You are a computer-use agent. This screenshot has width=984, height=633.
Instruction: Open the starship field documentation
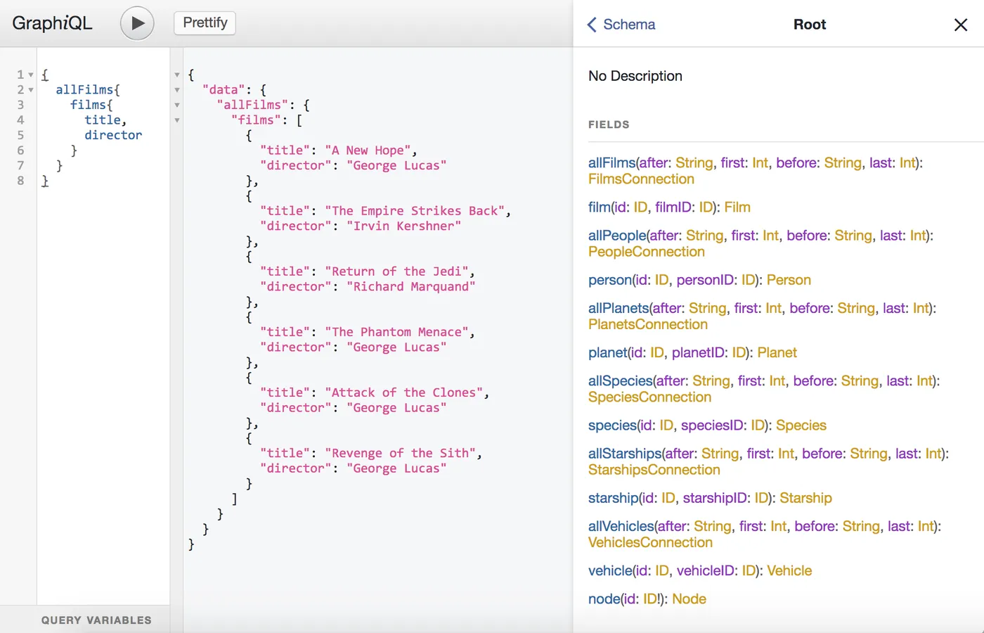pyautogui.click(x=613, y=498)
